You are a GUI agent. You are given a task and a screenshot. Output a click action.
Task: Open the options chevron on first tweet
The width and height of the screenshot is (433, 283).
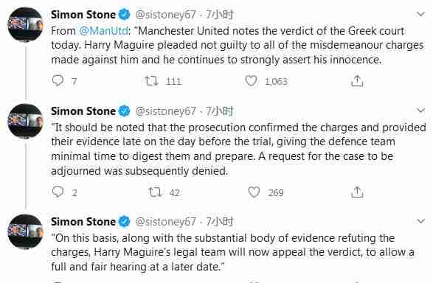420,14
